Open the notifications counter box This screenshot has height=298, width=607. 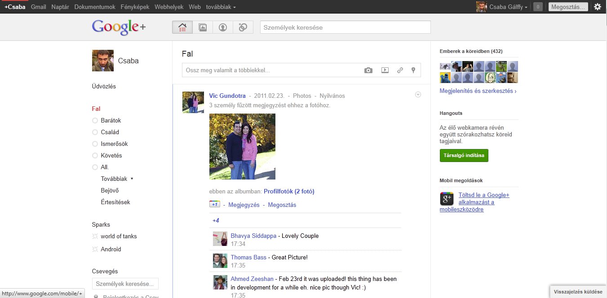click(537, 7)
